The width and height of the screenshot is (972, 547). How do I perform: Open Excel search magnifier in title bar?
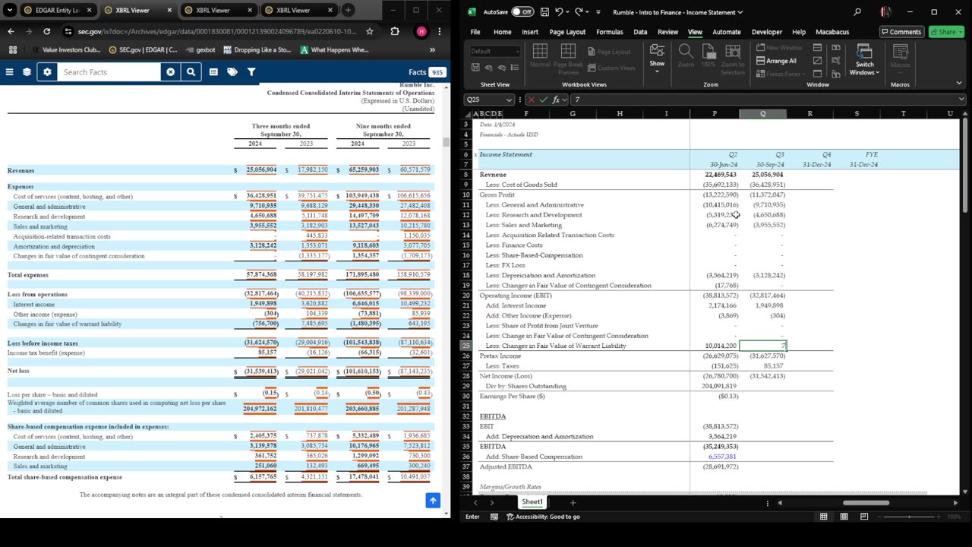pyautogui.click(x=857, y=12)
